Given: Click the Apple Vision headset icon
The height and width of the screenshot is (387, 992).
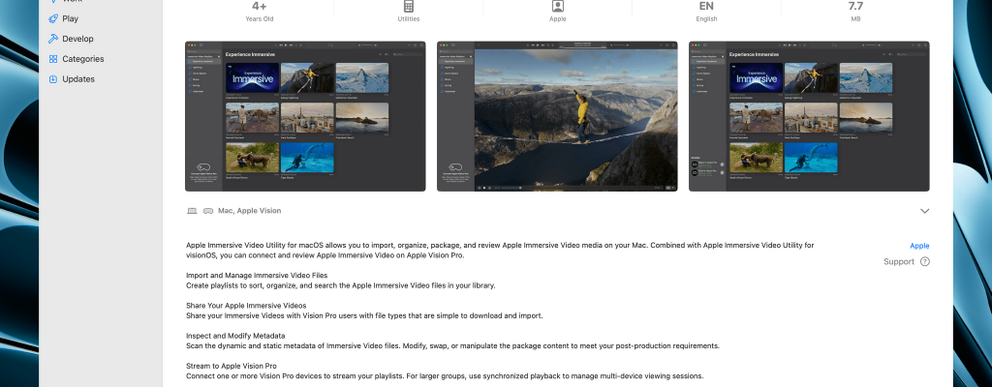Looking at the screenshot, I should coord(207,211).
